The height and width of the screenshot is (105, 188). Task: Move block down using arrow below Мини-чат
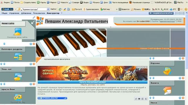[x=4, y=84]
